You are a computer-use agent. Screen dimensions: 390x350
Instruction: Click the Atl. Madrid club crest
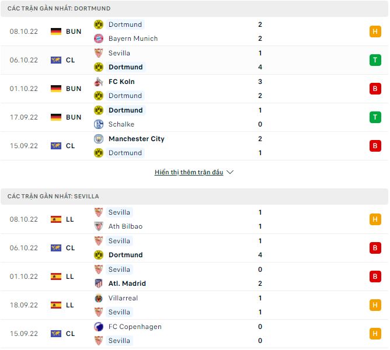[x=98, y=283]
